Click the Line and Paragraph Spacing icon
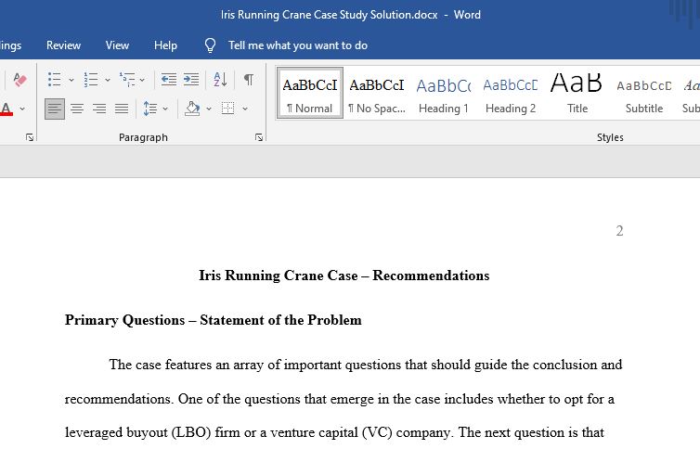700x449 pixels. [150, 109]
